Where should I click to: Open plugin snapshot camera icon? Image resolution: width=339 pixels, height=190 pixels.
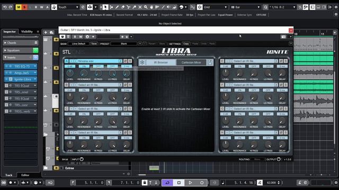coord(284,36)
